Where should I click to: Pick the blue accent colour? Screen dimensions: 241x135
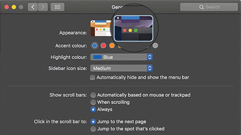click(x=95, y=46)
